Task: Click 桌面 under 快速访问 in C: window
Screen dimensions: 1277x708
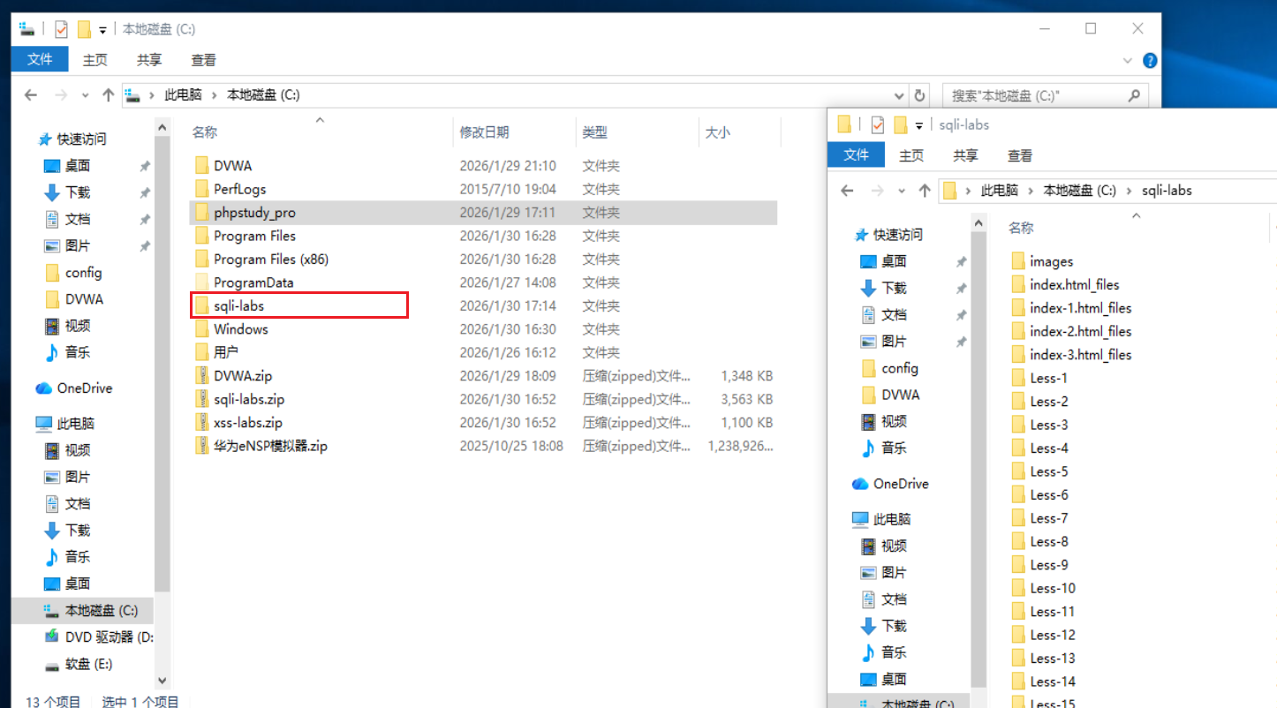Action: (x=78, y=165)
